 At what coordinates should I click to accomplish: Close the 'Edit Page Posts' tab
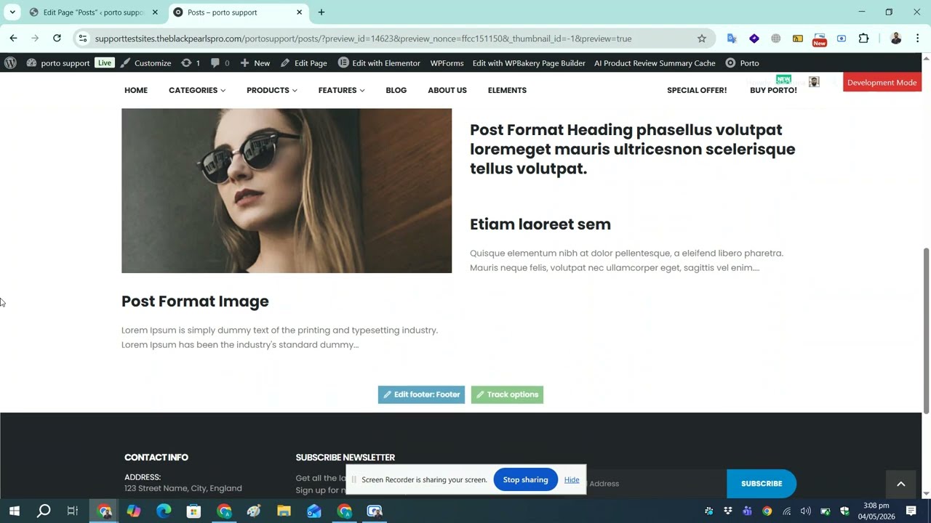coord(155,12)
